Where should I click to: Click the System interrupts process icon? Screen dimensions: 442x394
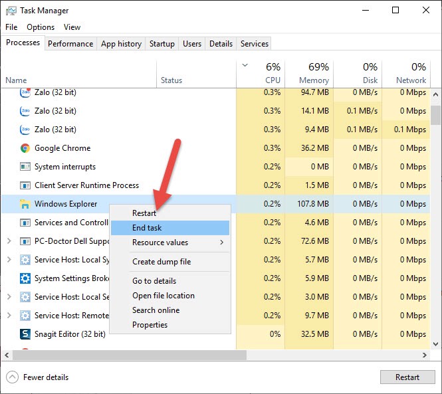(25, 167)
